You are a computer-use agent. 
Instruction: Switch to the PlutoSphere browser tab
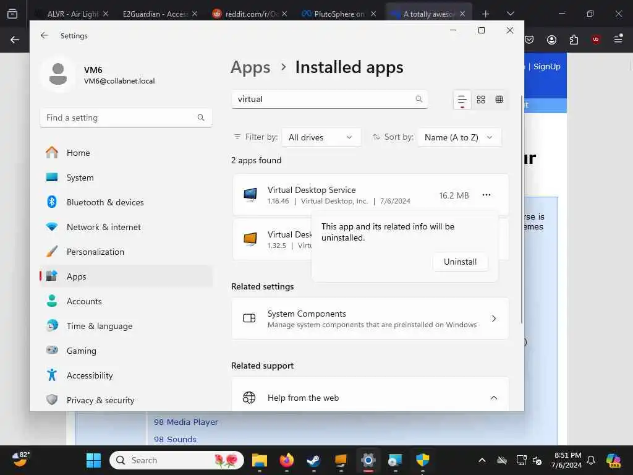tap(334, 14)
